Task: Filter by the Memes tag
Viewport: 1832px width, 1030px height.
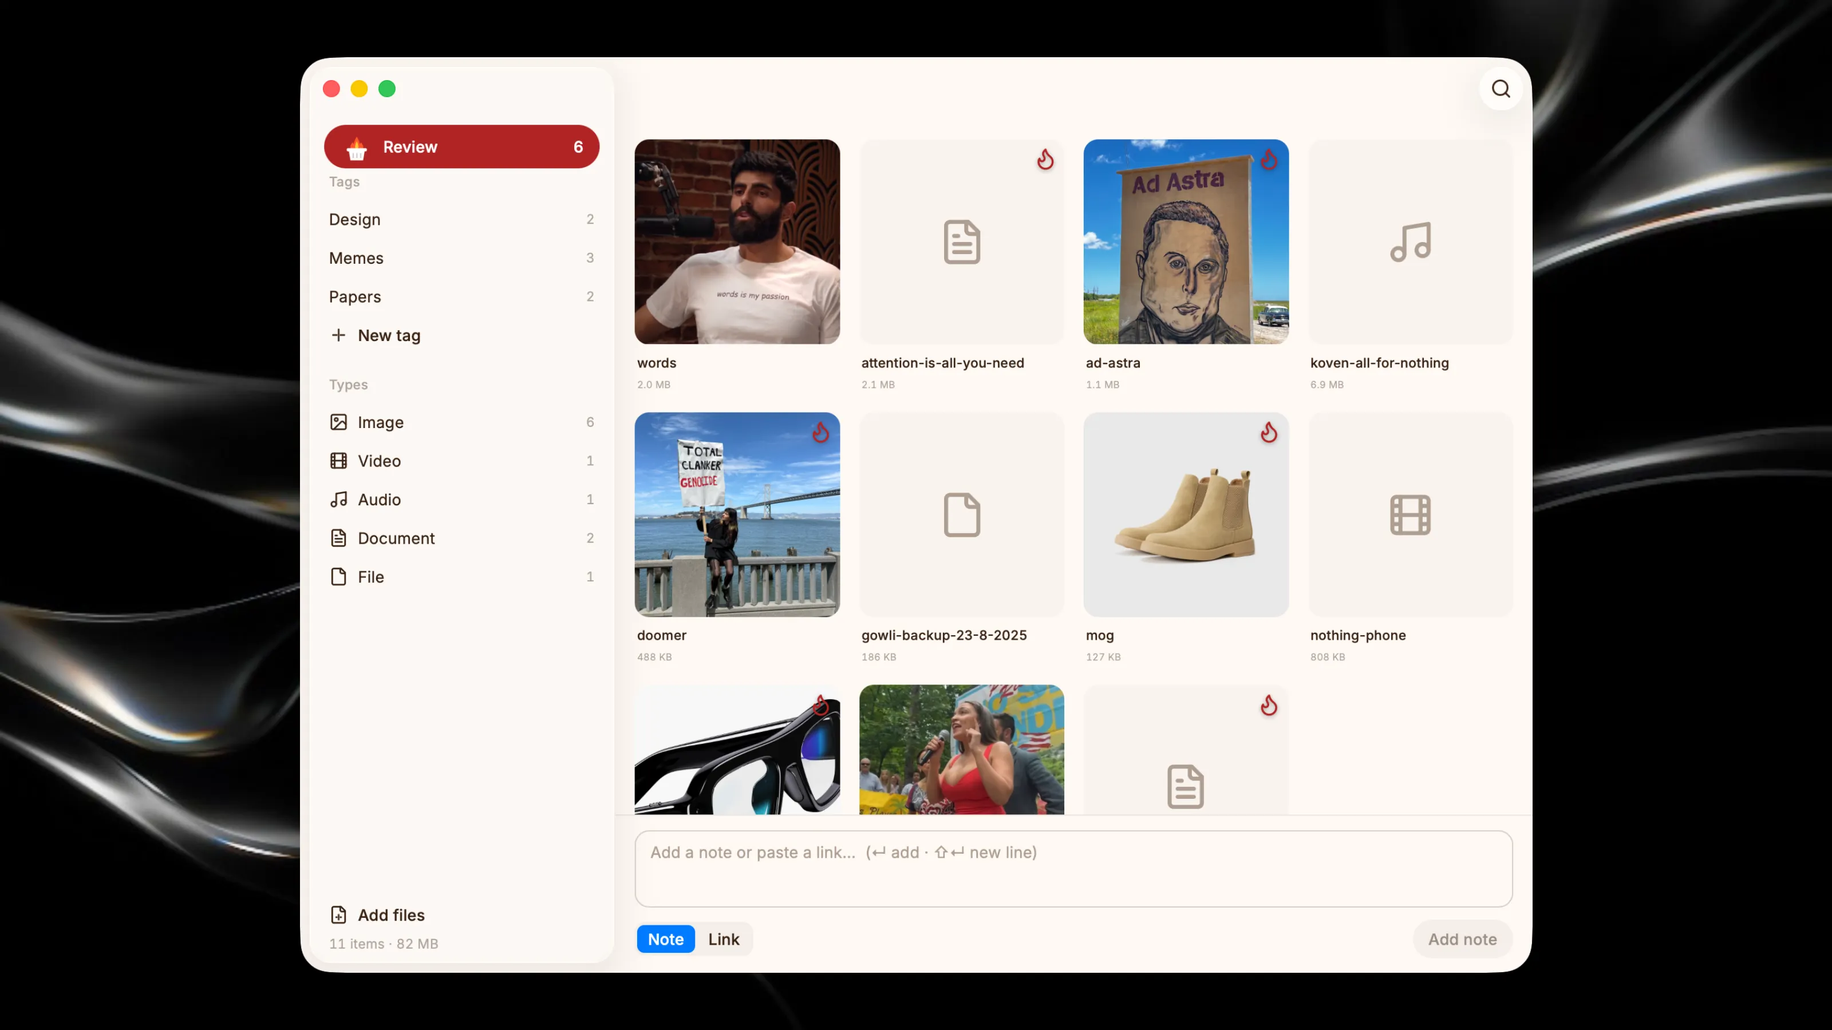Action: (x=461, y=258)
